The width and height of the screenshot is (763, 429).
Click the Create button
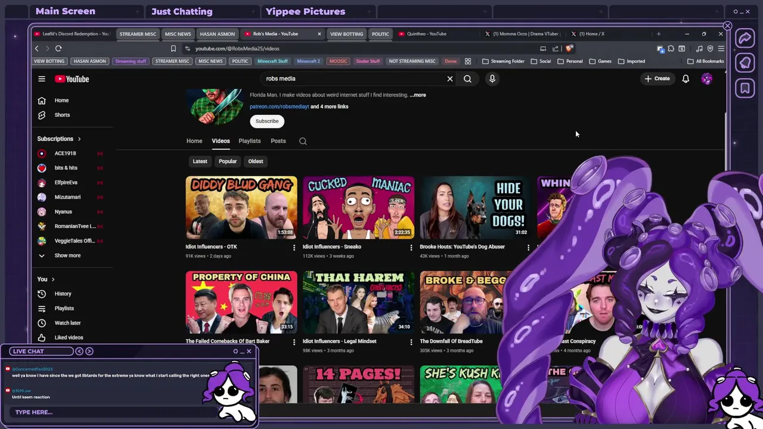click(x=657, y=79)
